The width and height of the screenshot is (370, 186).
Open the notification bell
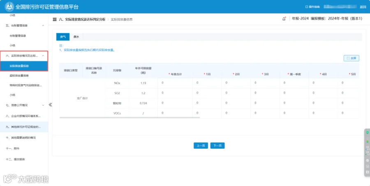(x=284, y=18)
